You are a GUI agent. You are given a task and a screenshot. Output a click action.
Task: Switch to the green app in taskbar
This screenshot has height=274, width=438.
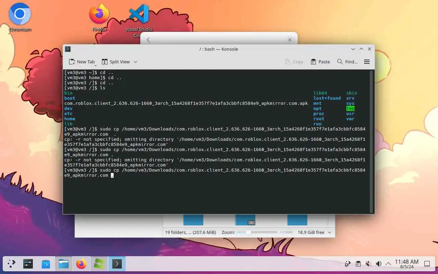coord(99,264)
